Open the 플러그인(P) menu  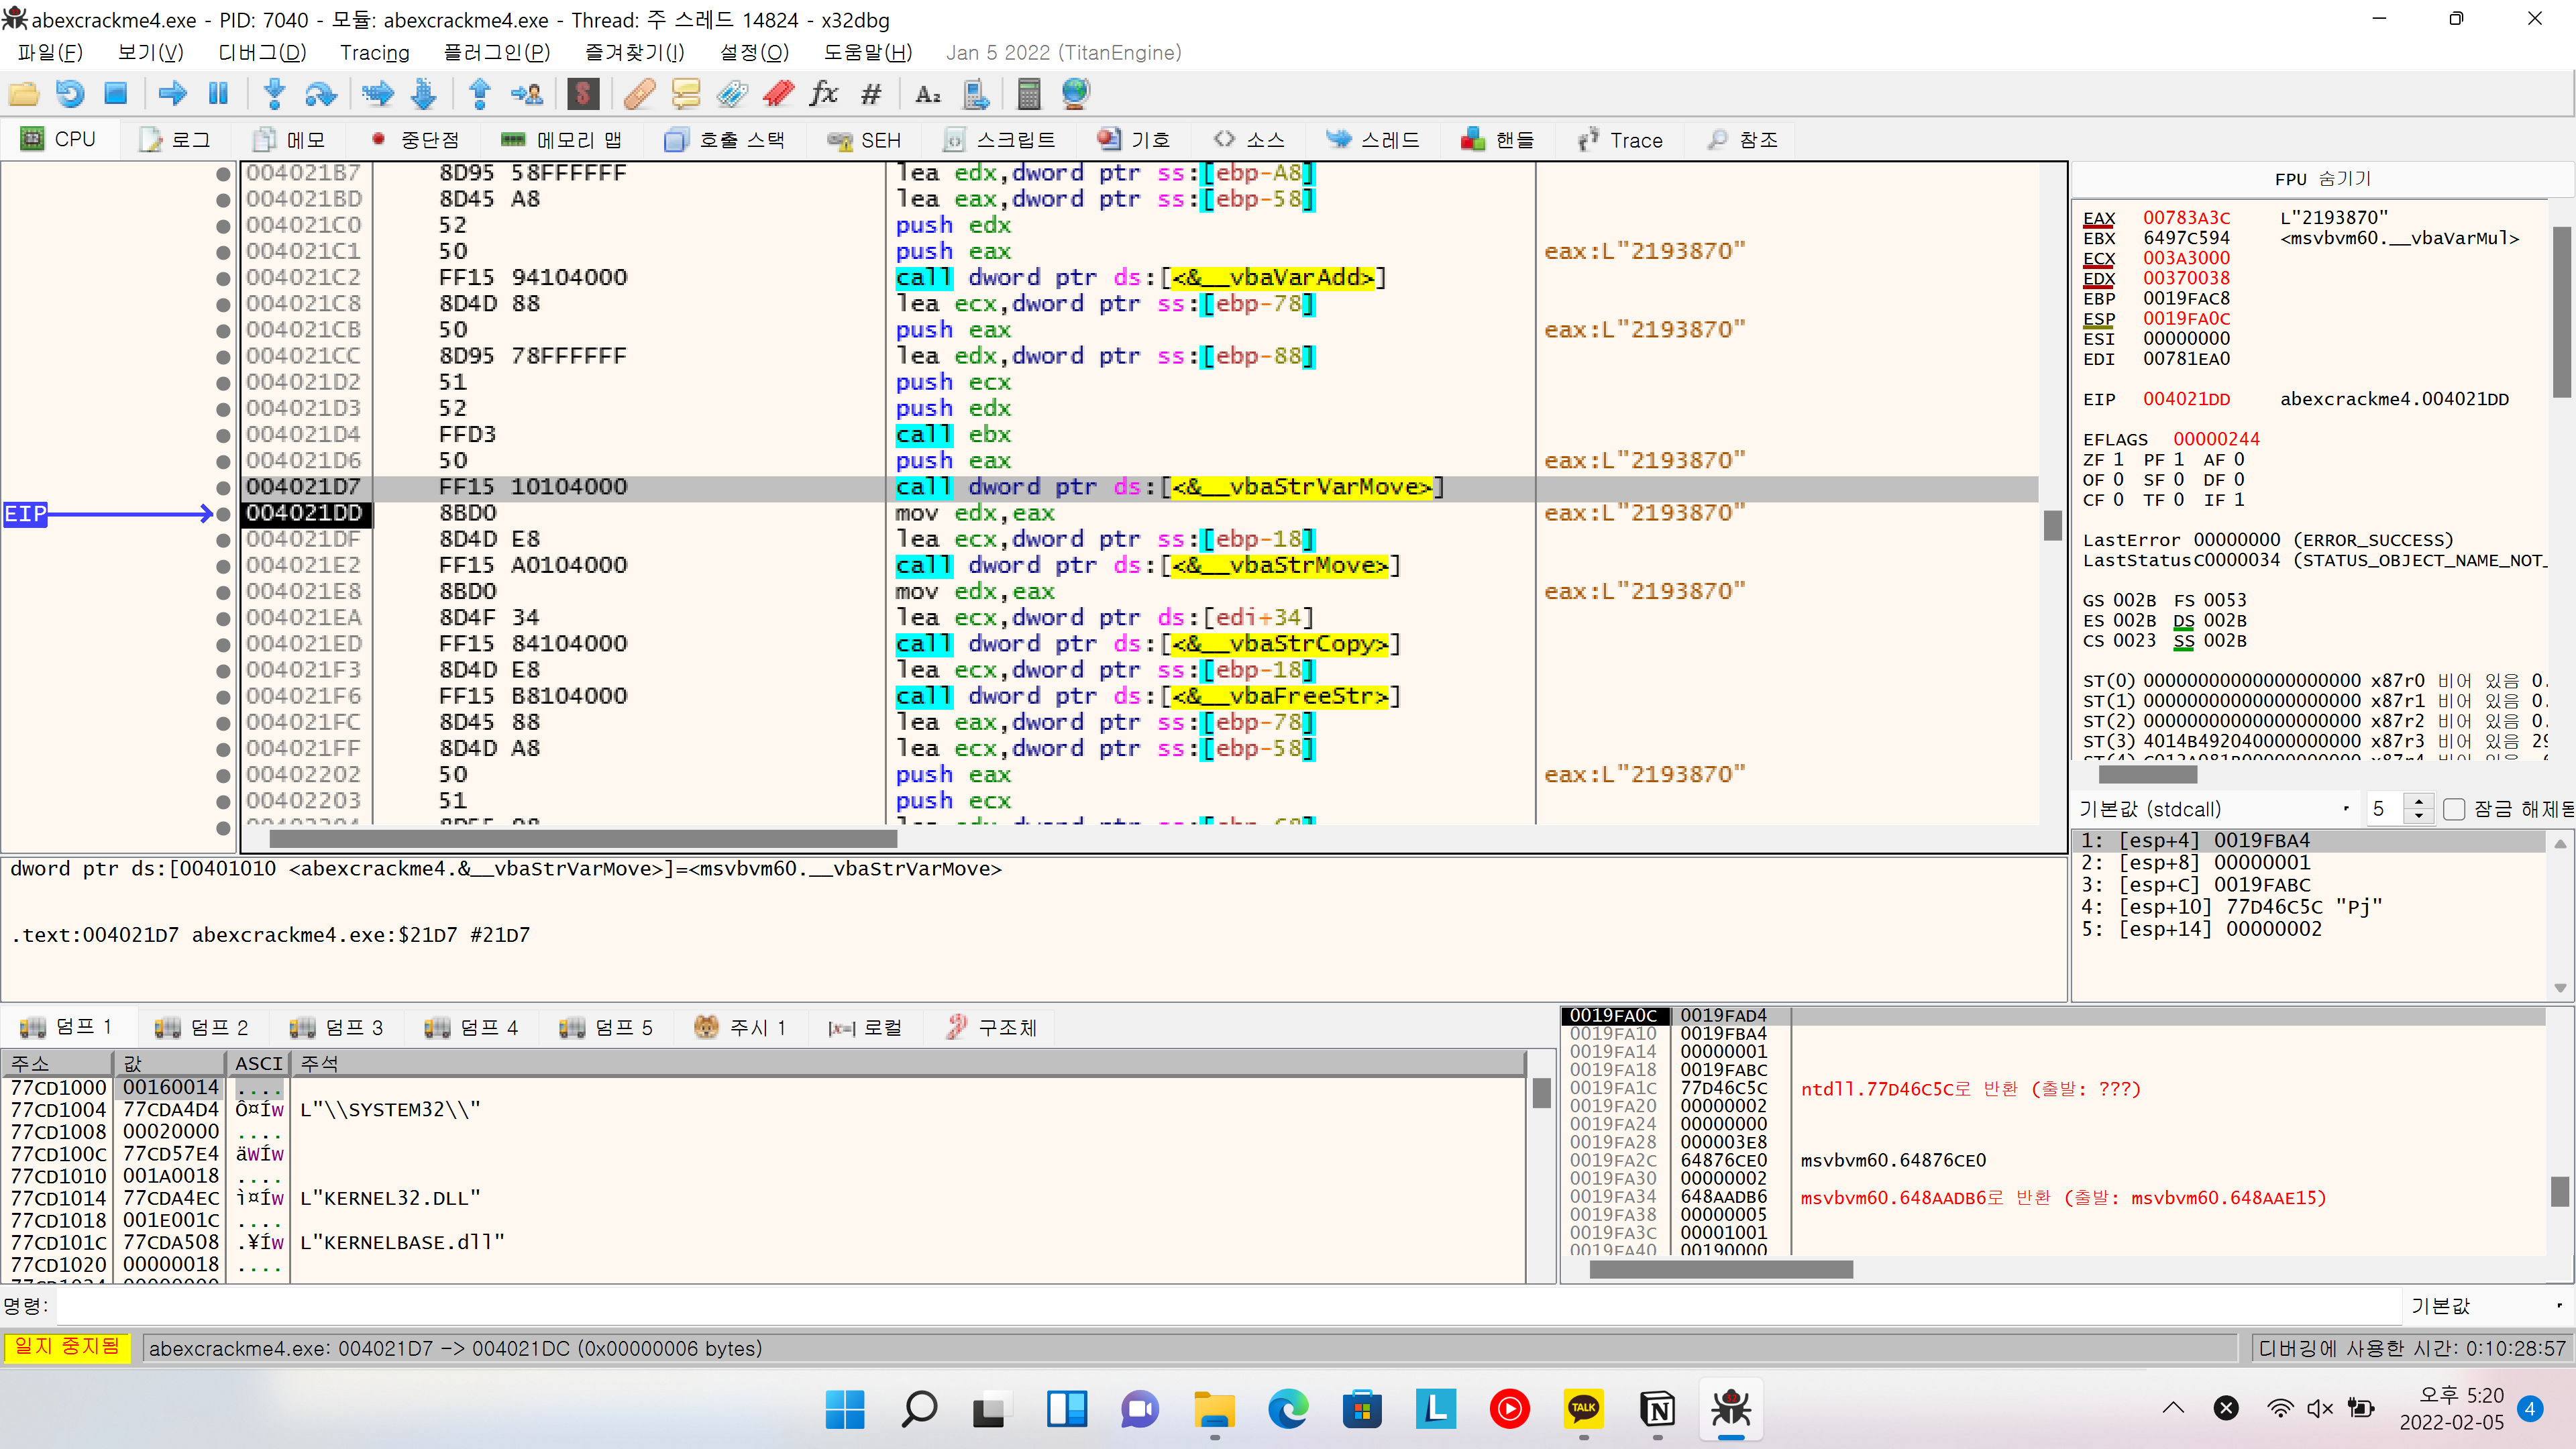tap(496, 52)
